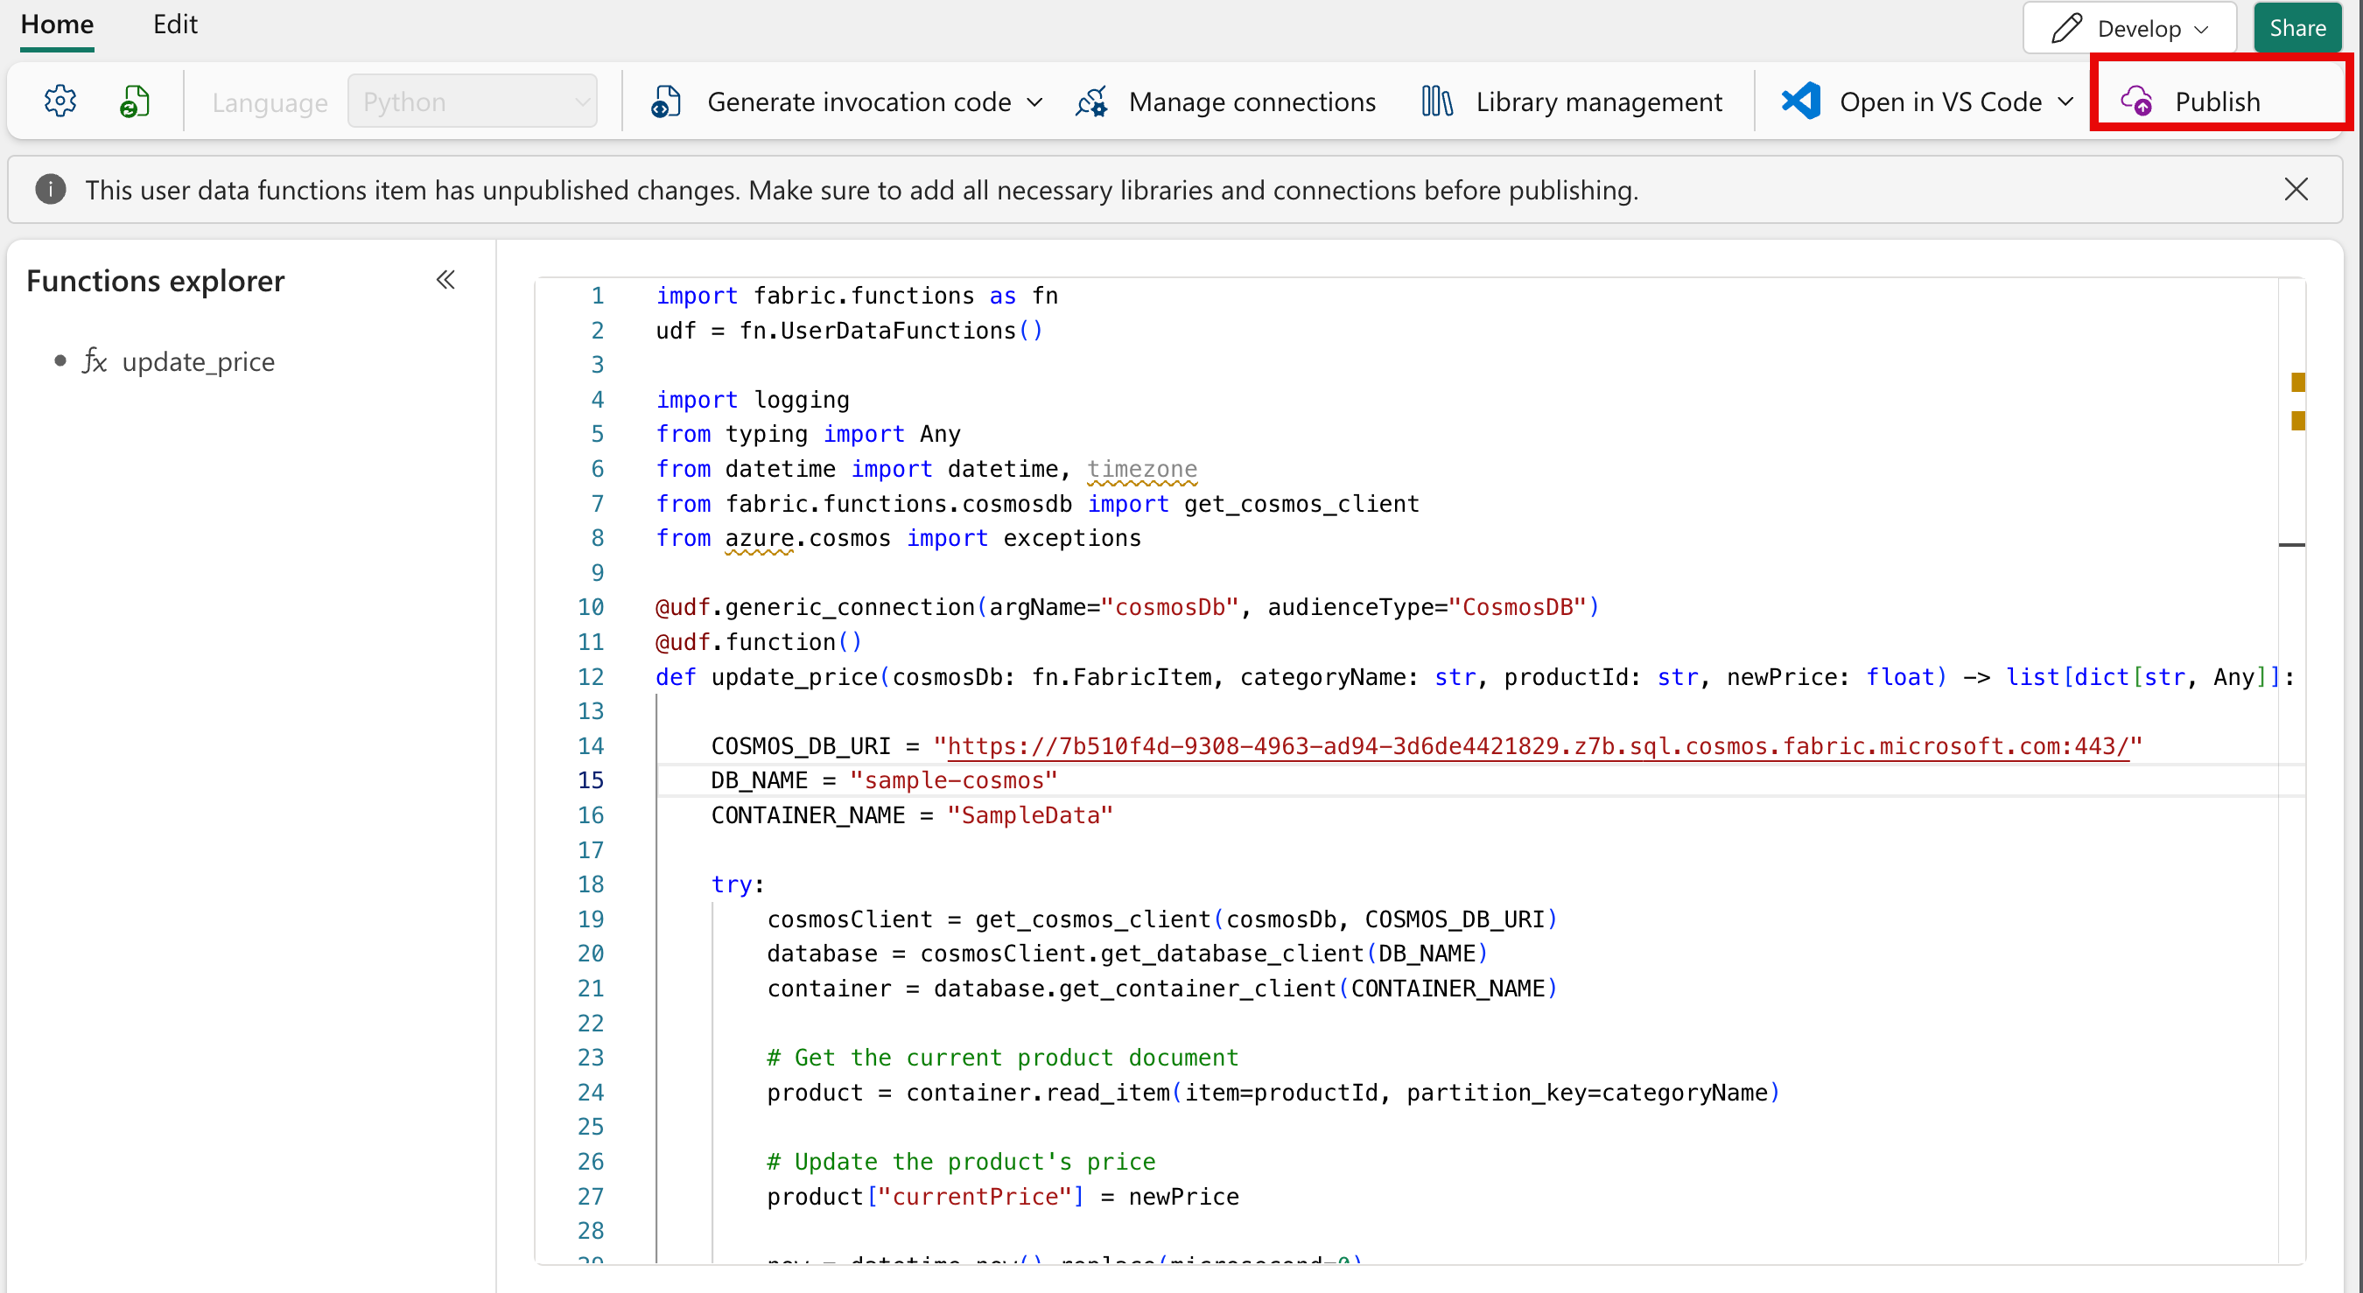Click the "currentPrice" key on line 27
Image resolution: width=2363 pixels, height=1293 pixels.
pyautogui.click(x=976, y=1196)
